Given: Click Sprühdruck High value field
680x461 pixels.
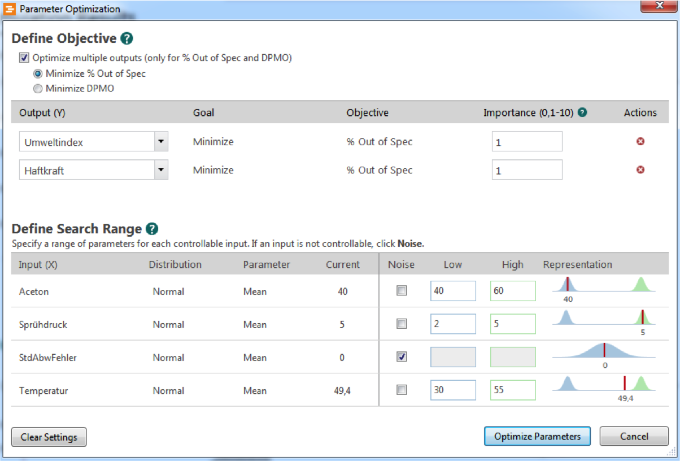Looking at the screenshot, I should (513, 324).
